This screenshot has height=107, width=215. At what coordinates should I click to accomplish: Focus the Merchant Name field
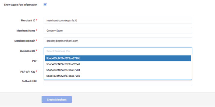tap(118, 31)
